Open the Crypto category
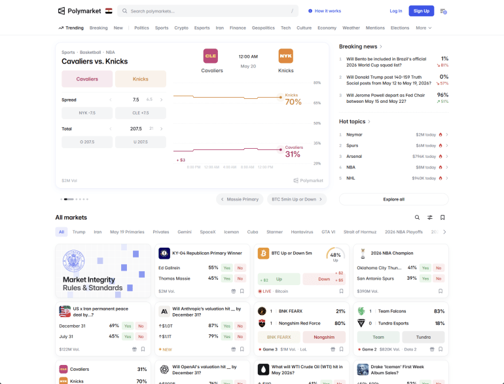This screenshot has width=504, height=384. [181, 28]
